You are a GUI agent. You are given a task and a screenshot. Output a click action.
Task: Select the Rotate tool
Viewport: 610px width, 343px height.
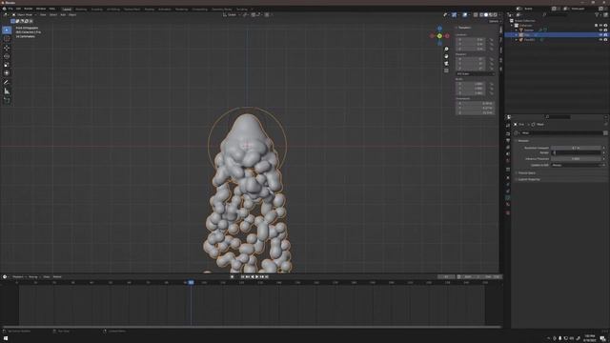click(x=7, y=56)
